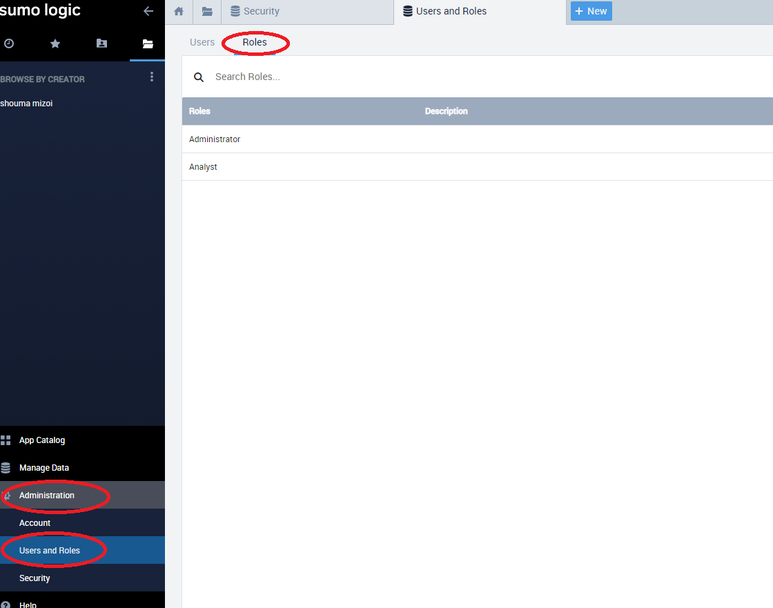Click the sumo logic logo
The width and height of the screenshot is (773, 608).
[x=40, y=10]
